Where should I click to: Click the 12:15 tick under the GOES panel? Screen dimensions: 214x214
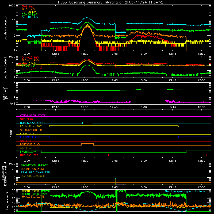pyautogui.click(x=55, y=107)
